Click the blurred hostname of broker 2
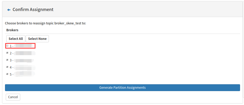Screen dimensions: 244x105 tap(24, 53)
